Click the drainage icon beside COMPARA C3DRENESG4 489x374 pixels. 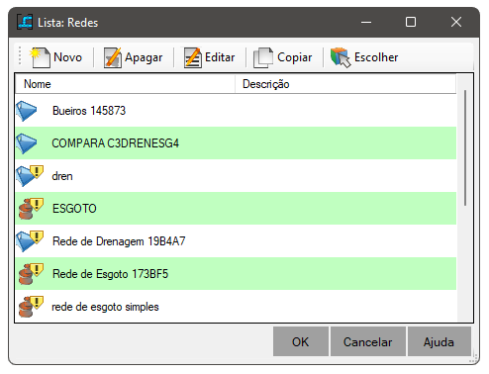[x=27, y=143]
